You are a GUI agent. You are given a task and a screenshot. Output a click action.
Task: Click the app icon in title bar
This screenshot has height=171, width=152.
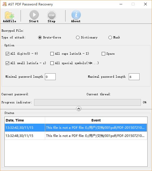click(x=5, y=4)
